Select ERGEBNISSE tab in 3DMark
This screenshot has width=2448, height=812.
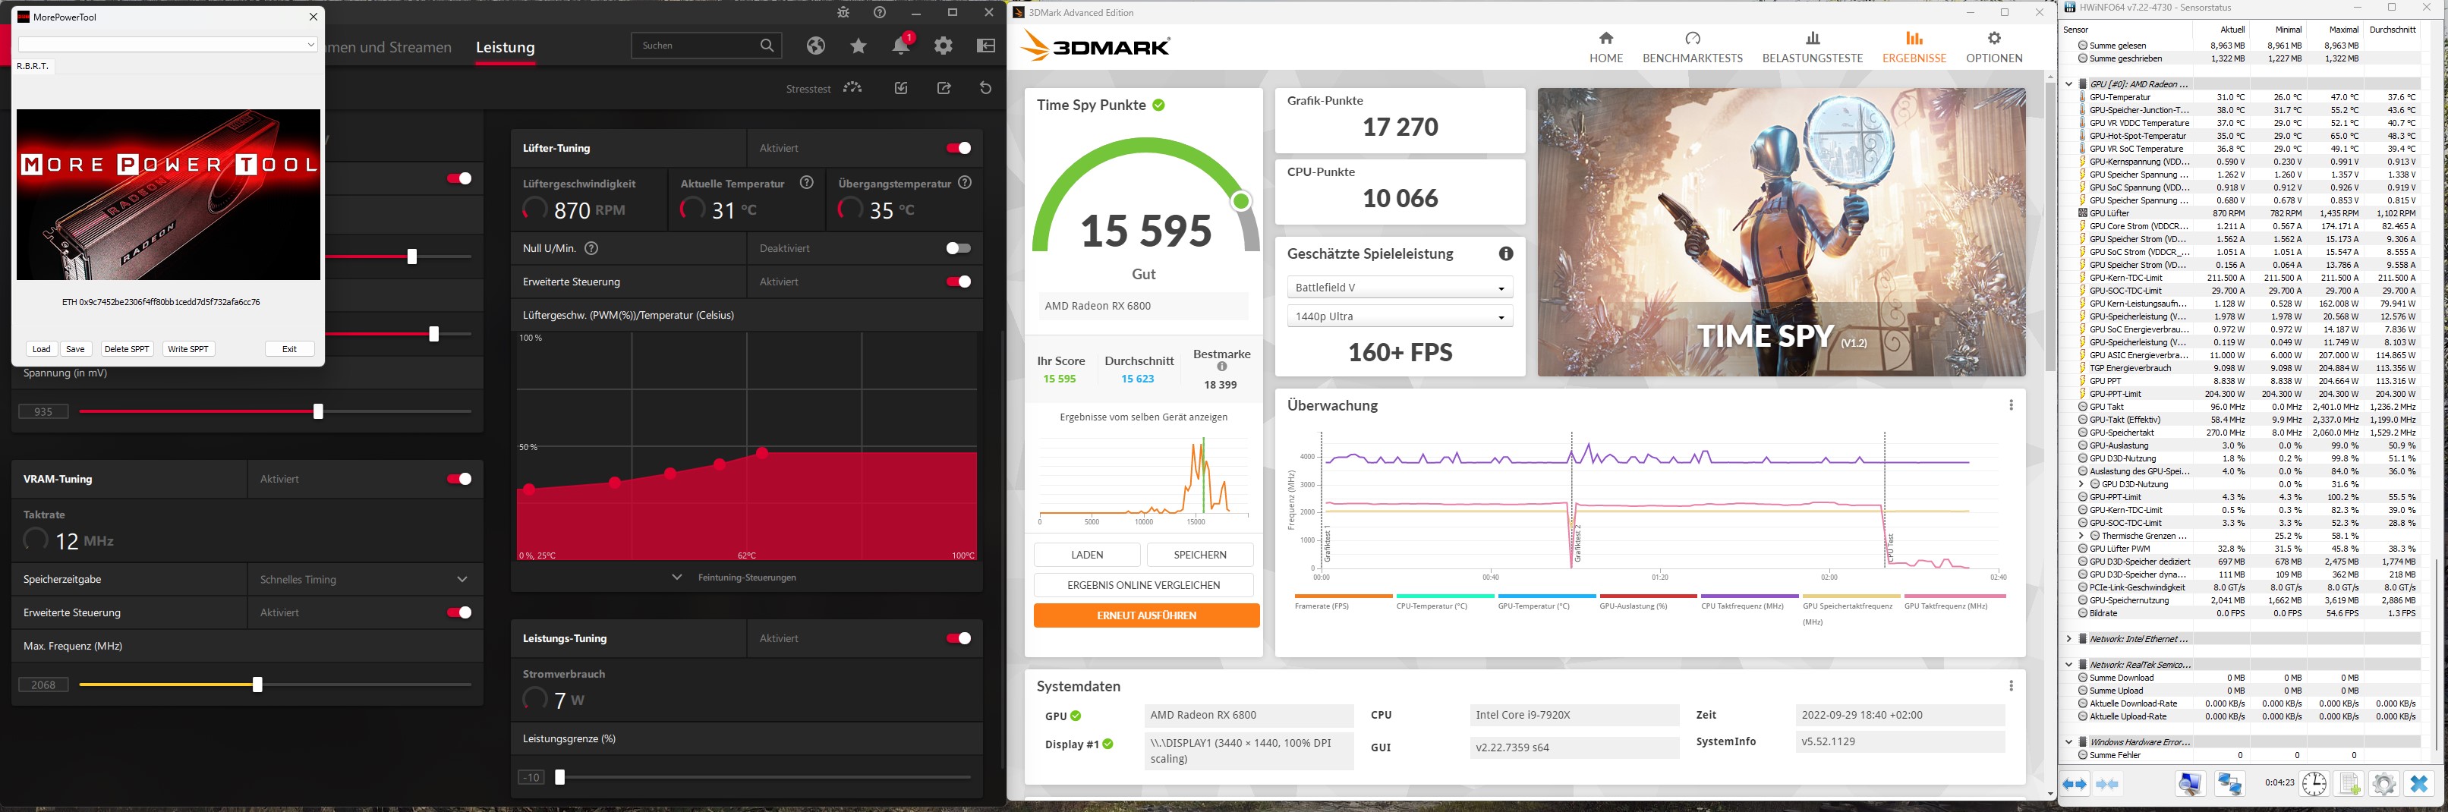pos(1914,46)
